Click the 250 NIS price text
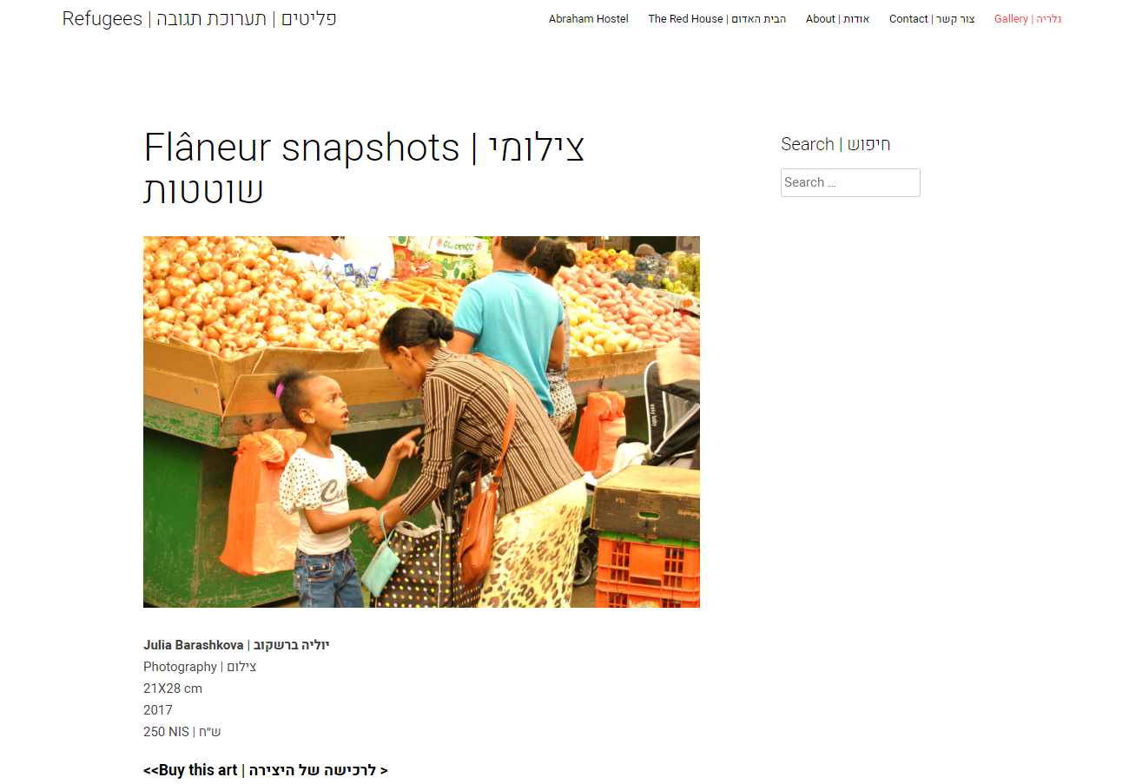The height and width of the screenshot is (784, 1129). click(x=182, y=732)
